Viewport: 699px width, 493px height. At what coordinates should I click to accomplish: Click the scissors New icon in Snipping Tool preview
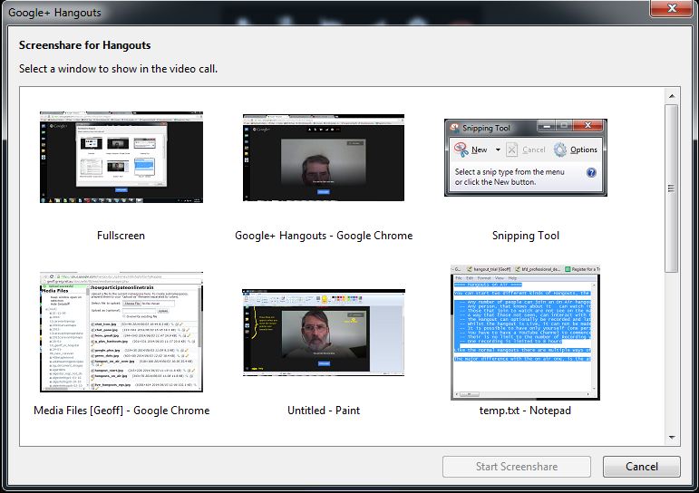[461, 150]
